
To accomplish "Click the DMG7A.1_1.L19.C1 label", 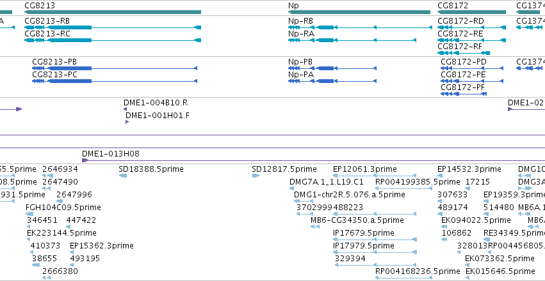I will point(327,182).
